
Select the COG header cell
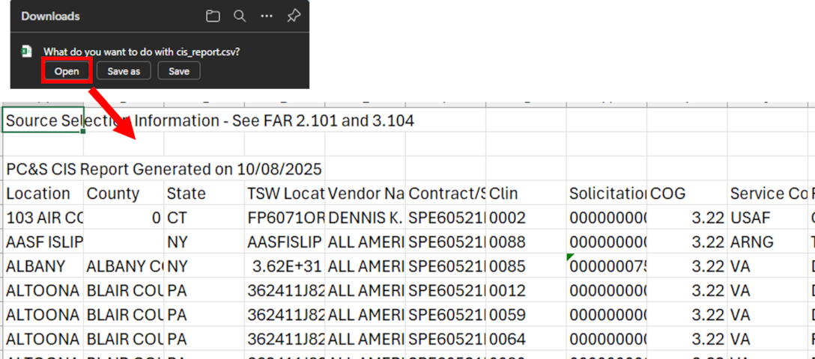coord(687,193)
